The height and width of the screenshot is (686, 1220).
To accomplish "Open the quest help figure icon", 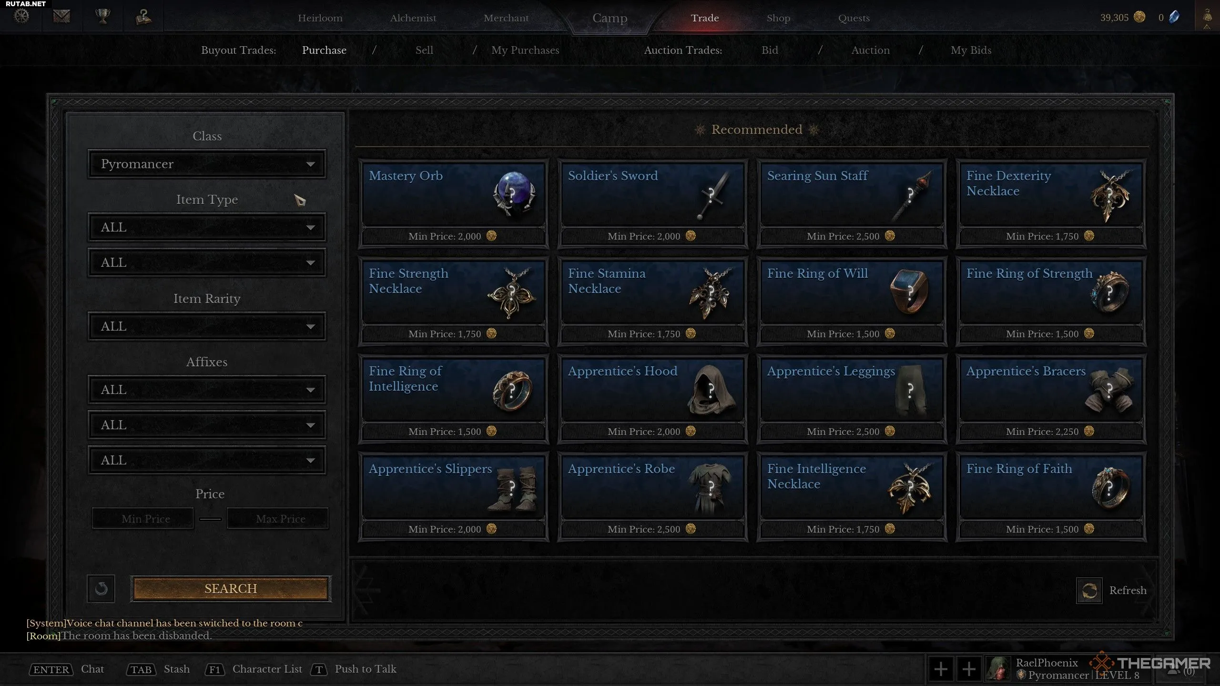I will coord(143,17).
